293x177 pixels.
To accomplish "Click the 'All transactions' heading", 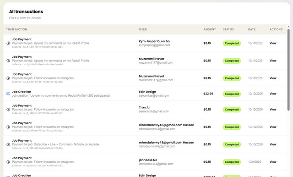I will click(26, 11).
